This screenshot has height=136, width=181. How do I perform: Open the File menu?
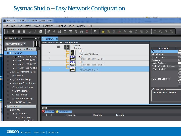6,26
